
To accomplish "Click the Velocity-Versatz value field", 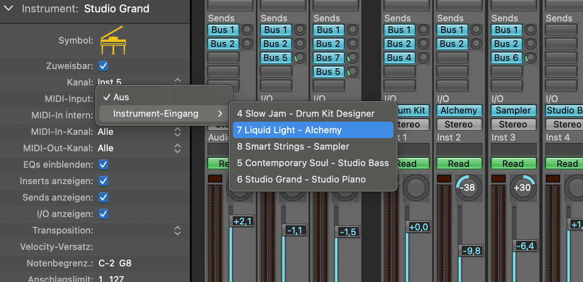I will [x=138, y=247].
